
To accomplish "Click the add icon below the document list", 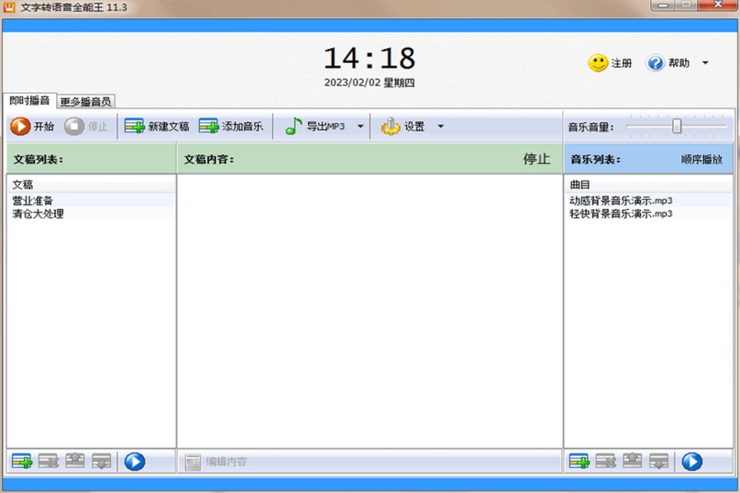I will coord(21,462).
